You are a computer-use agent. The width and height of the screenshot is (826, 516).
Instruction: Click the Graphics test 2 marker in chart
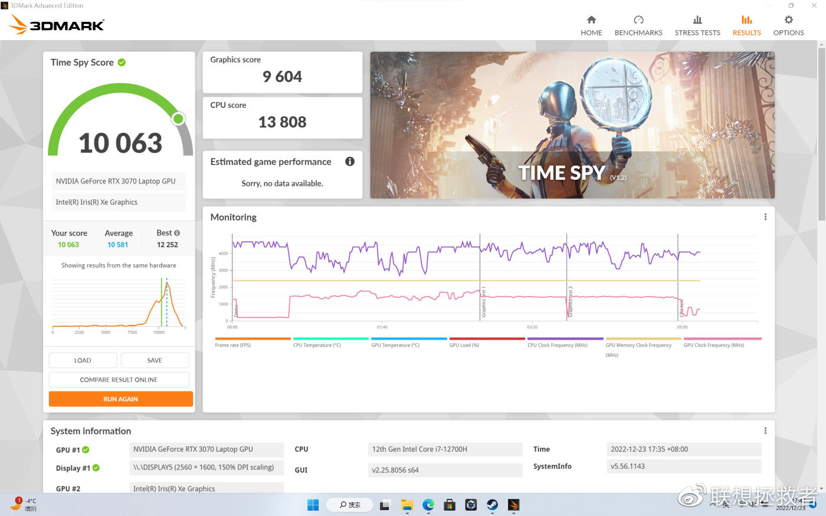569,303
